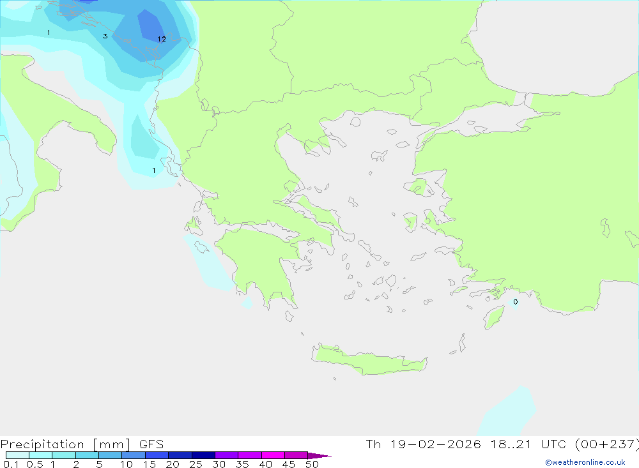Click the 45–50 mm dark magenta legend swatch
Viewport: 639px width, 468px height.
(x=296, y=455)
